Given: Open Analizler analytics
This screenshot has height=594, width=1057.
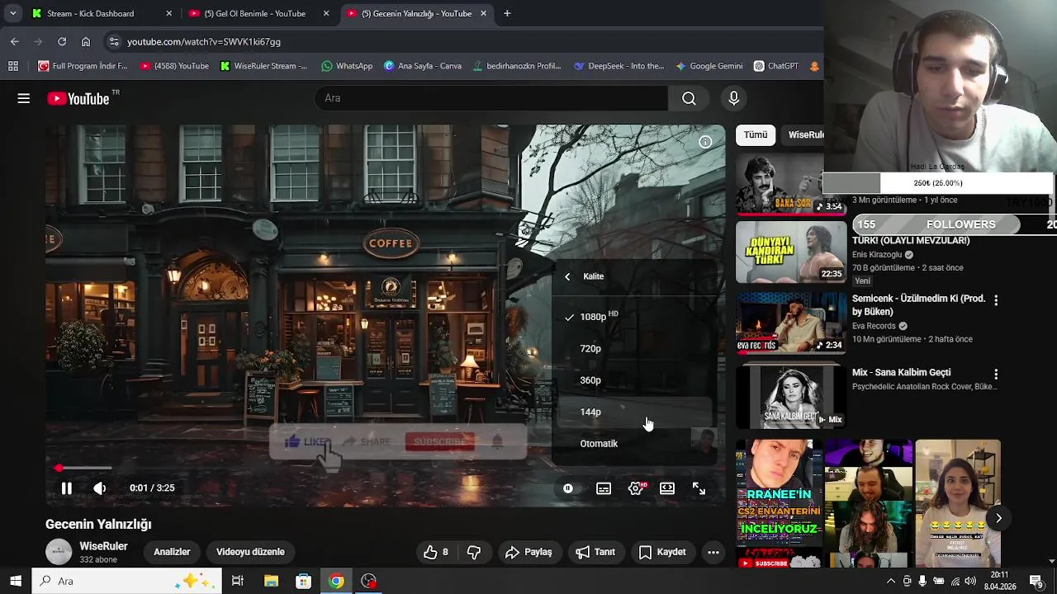Looking at the screenshot, I should [x=172, y=552].
